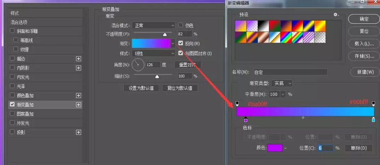Select the black-to-white gradient preset

click(263, 26)
